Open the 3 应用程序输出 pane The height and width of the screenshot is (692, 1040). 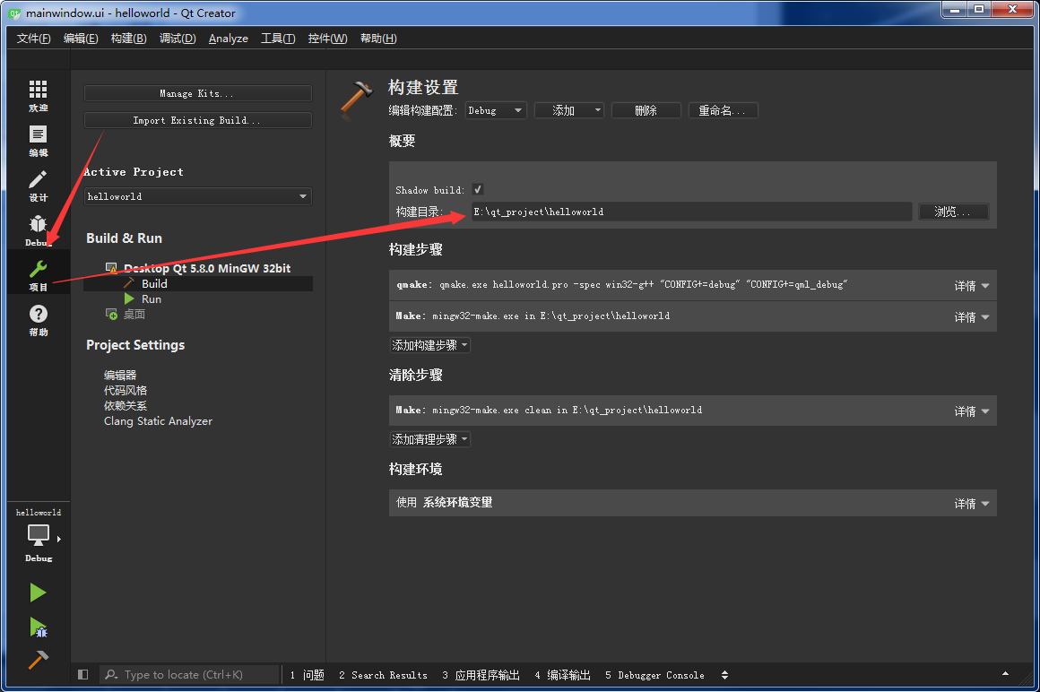point(481,675)
